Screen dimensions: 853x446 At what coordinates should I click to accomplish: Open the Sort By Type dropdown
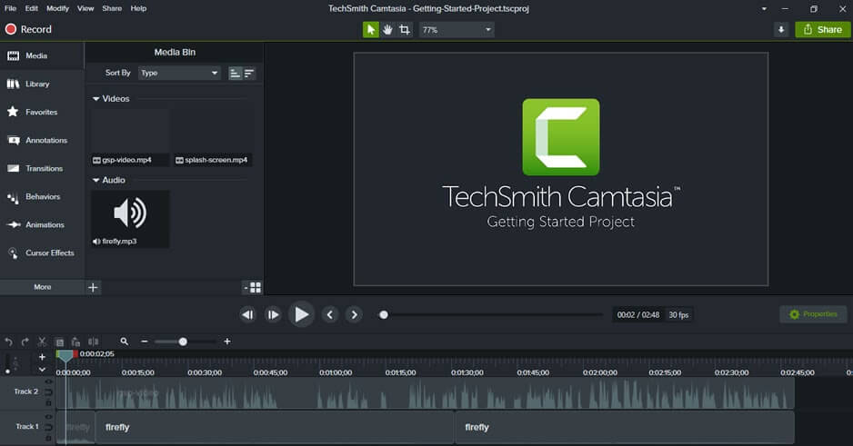click(x=179, y=73)
